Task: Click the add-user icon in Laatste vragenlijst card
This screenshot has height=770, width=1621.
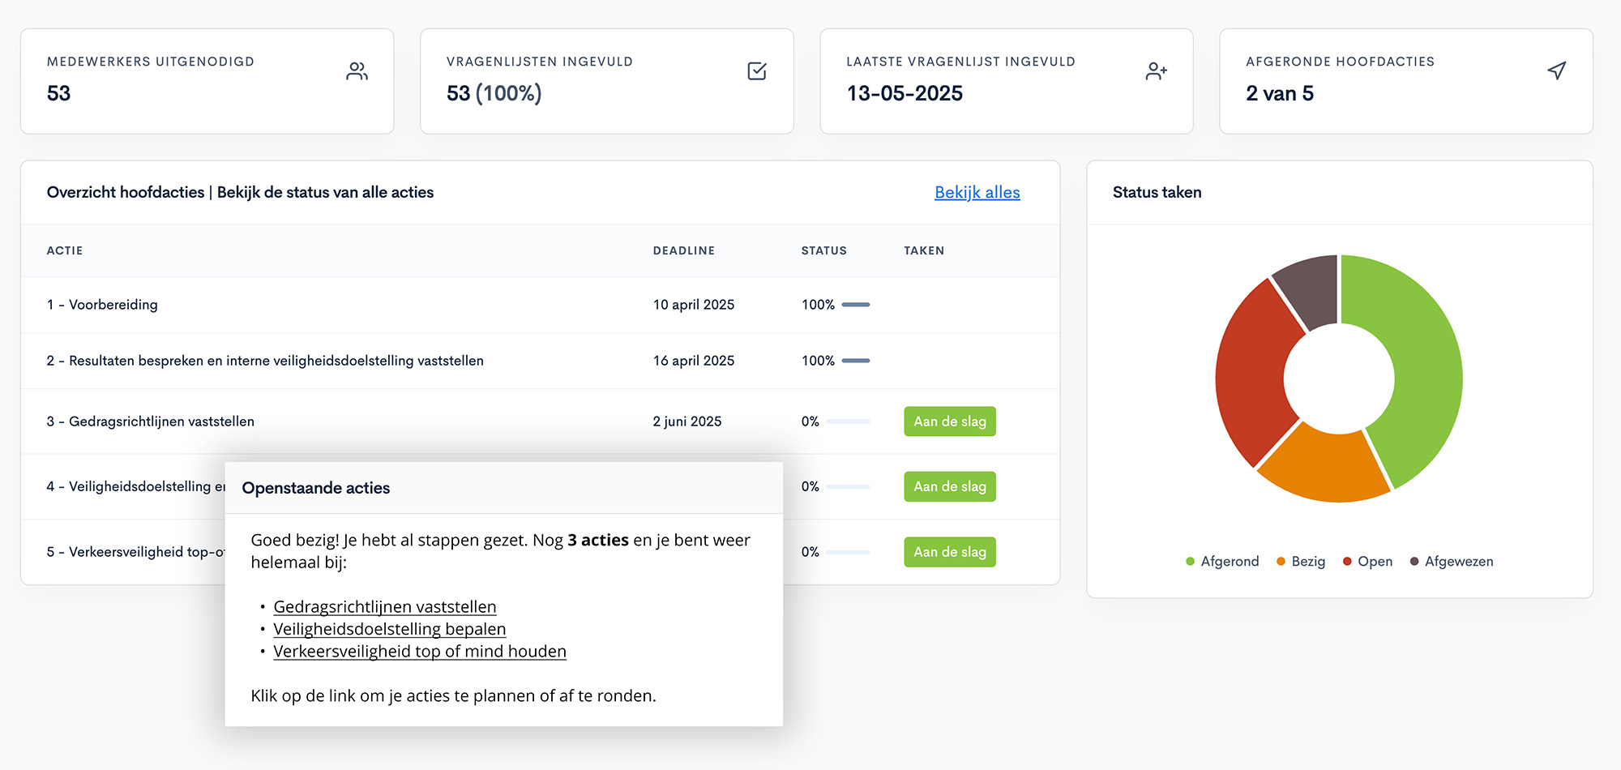Action: pos(1156,71)
